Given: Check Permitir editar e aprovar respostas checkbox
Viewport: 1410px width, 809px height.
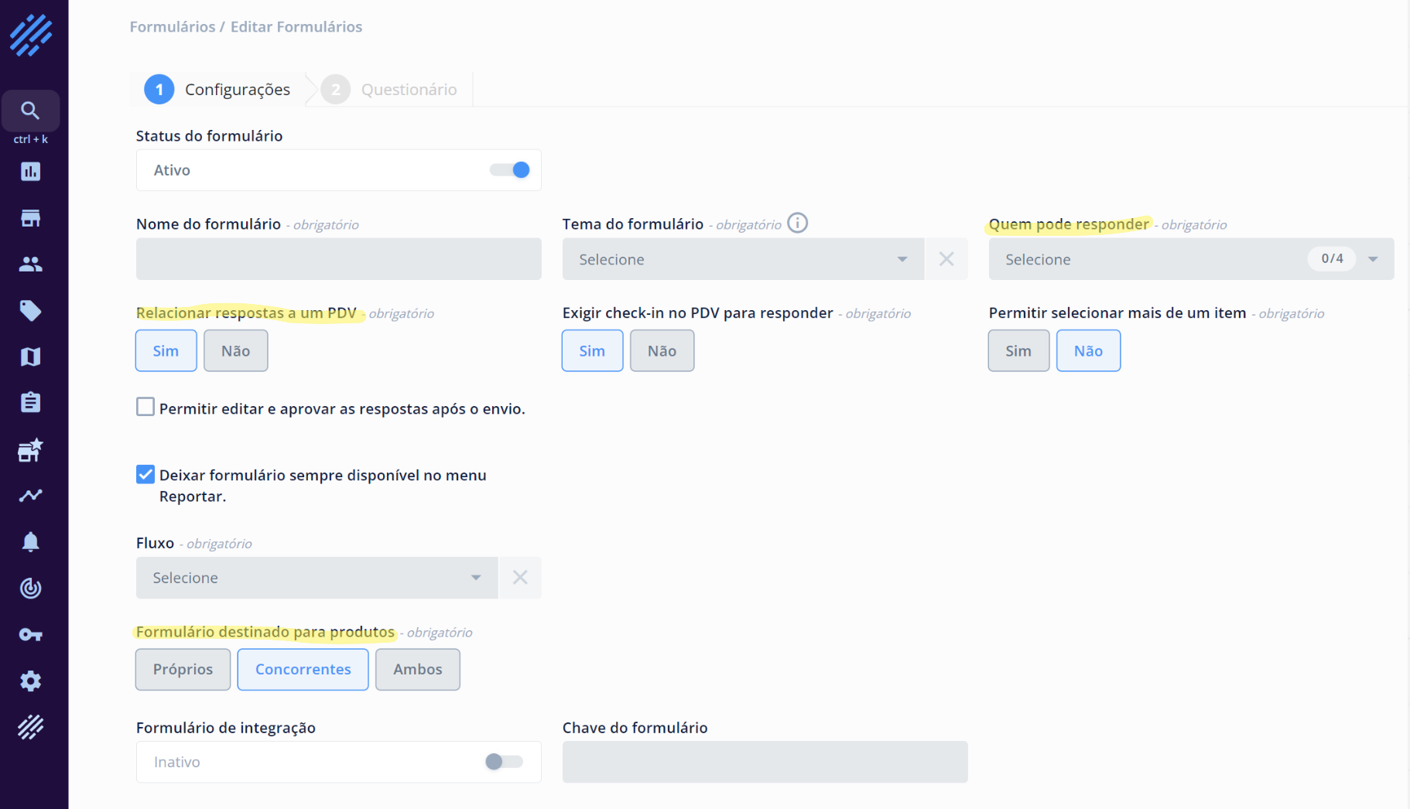Looking at the screenshot, I should (145, 407).
